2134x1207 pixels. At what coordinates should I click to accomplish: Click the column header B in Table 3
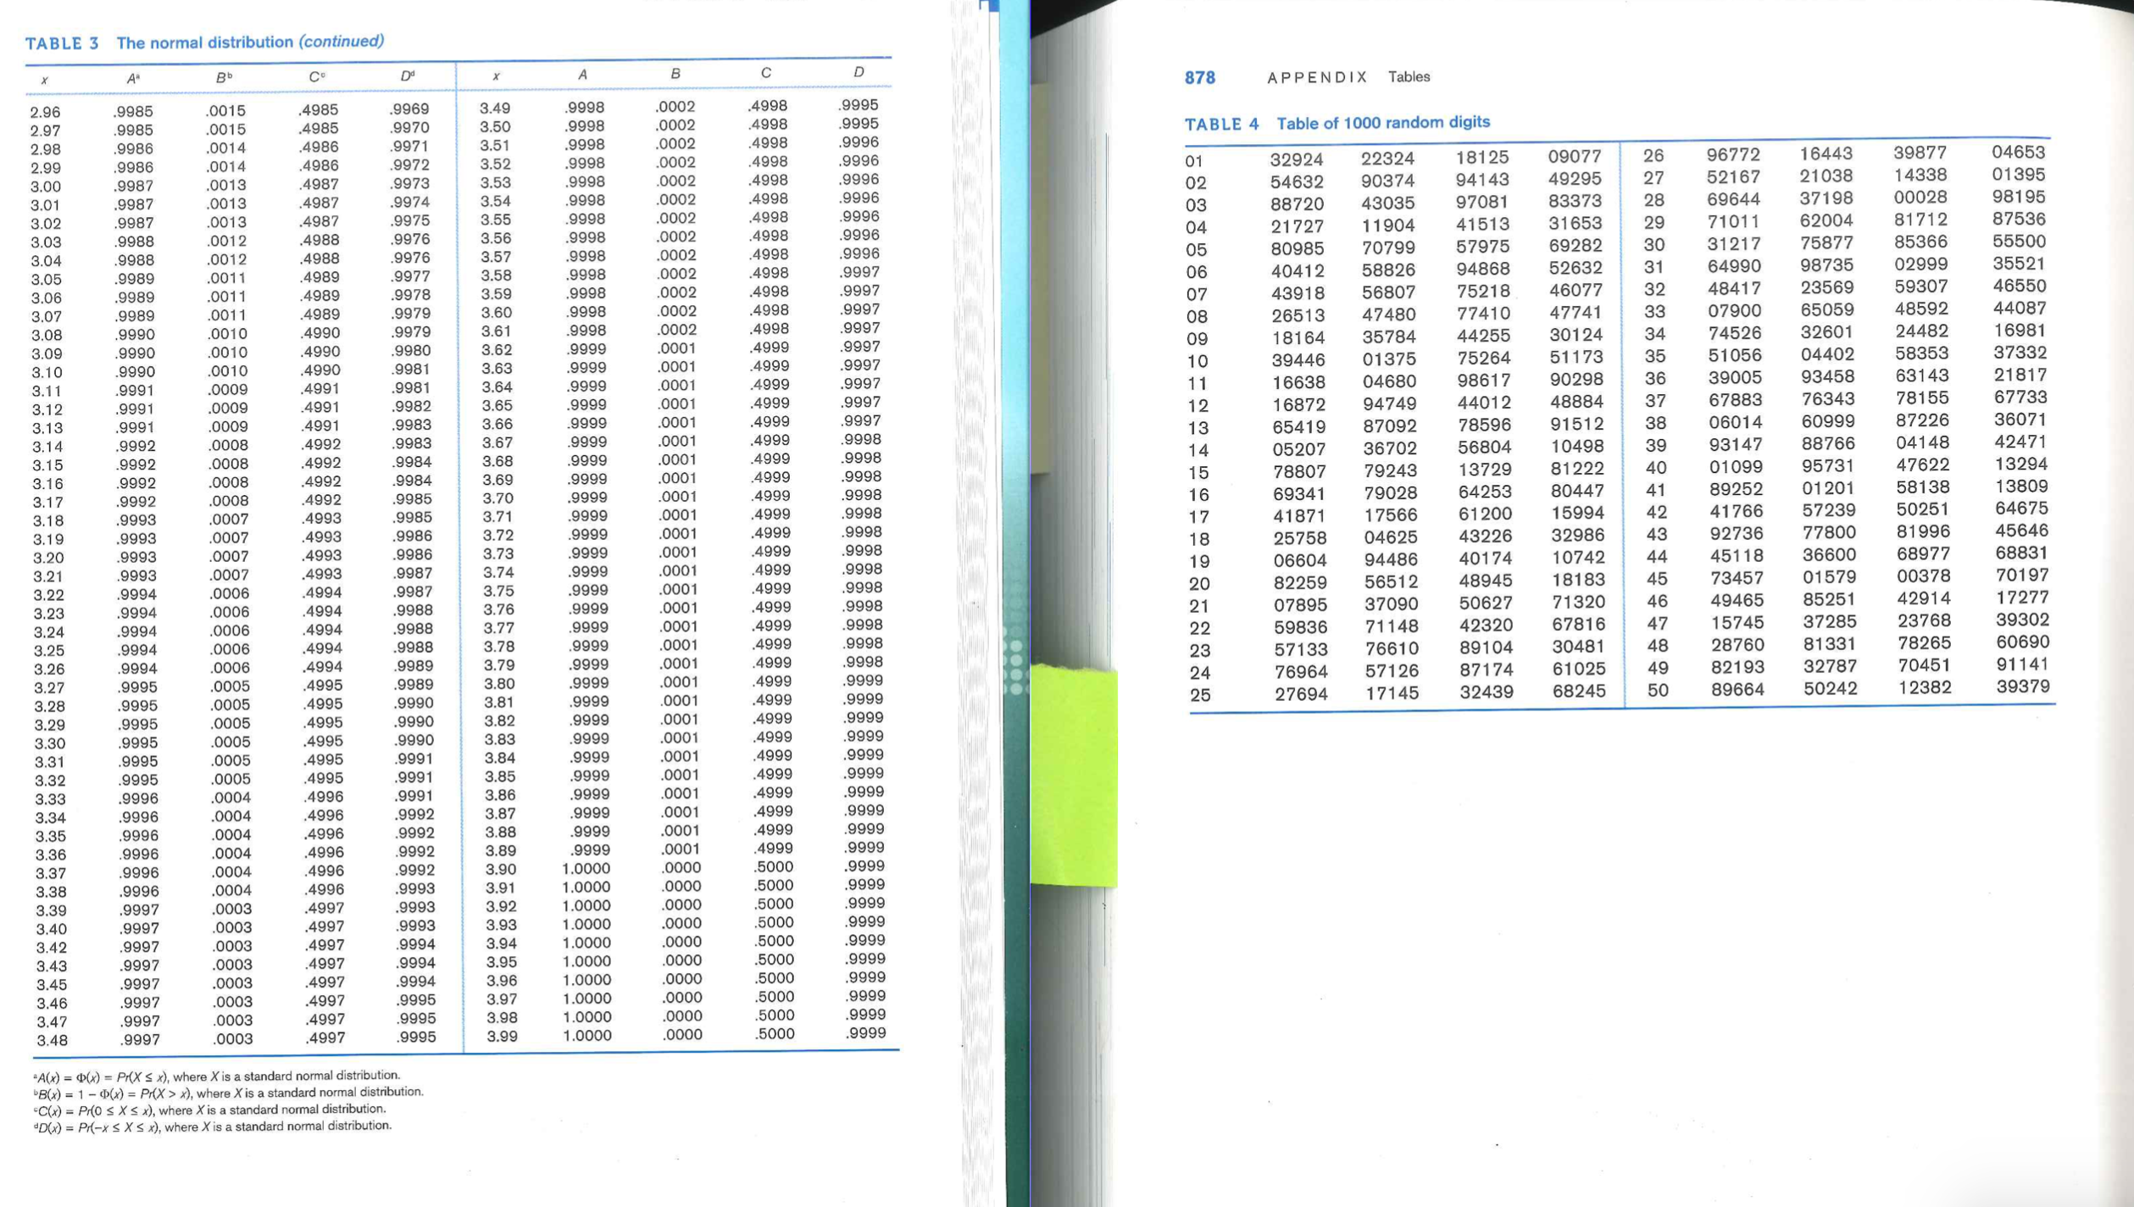tap(222, 77)
